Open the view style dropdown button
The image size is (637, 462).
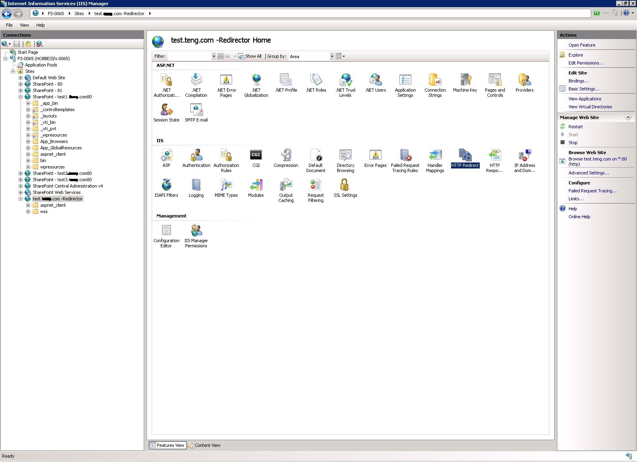click(x=340, y=56)
